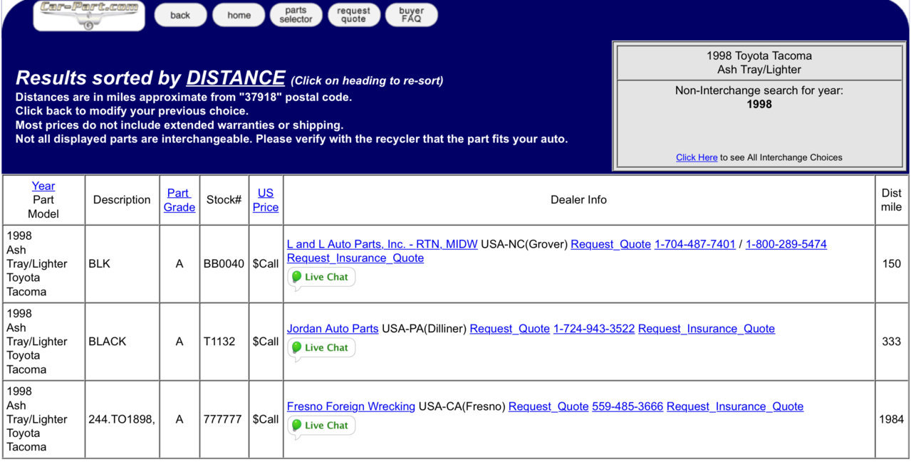Request insurance quote from Fresno Foreign Wrecking
911x464 pixels.
pos(735,406)
